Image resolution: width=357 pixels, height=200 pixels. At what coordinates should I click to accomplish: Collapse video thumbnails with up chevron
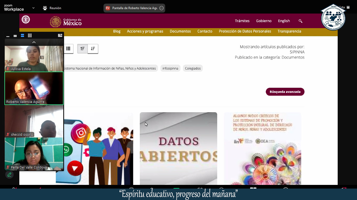tap(34, 42)
